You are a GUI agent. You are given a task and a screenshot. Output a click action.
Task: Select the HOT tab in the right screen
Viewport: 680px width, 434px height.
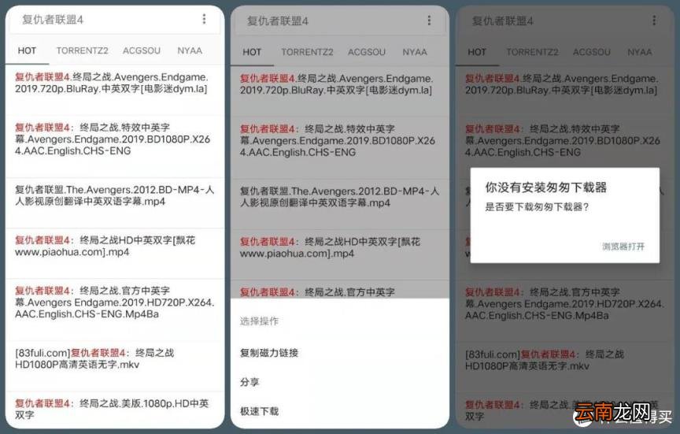477,52
